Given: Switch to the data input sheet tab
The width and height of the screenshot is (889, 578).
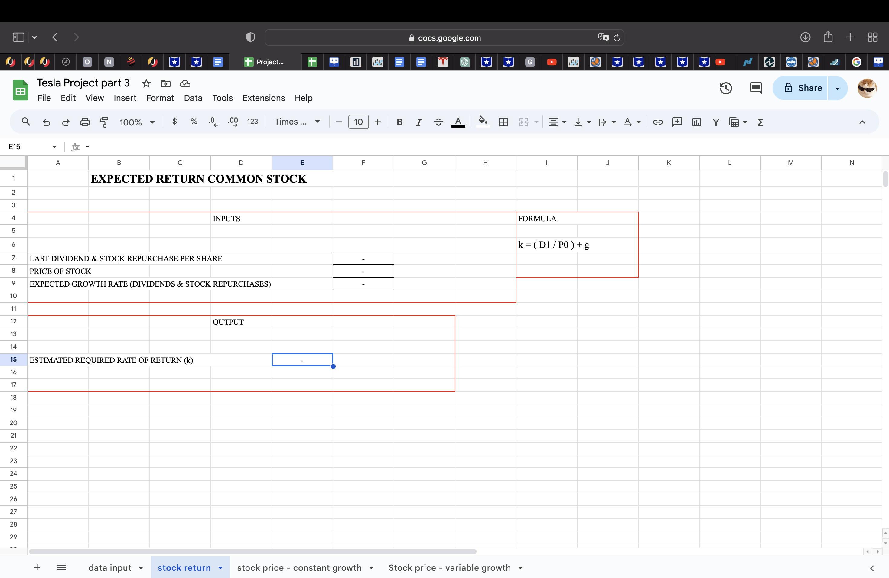Looking at the screenshot, I should pyautogui.click(x=110, y=567).
